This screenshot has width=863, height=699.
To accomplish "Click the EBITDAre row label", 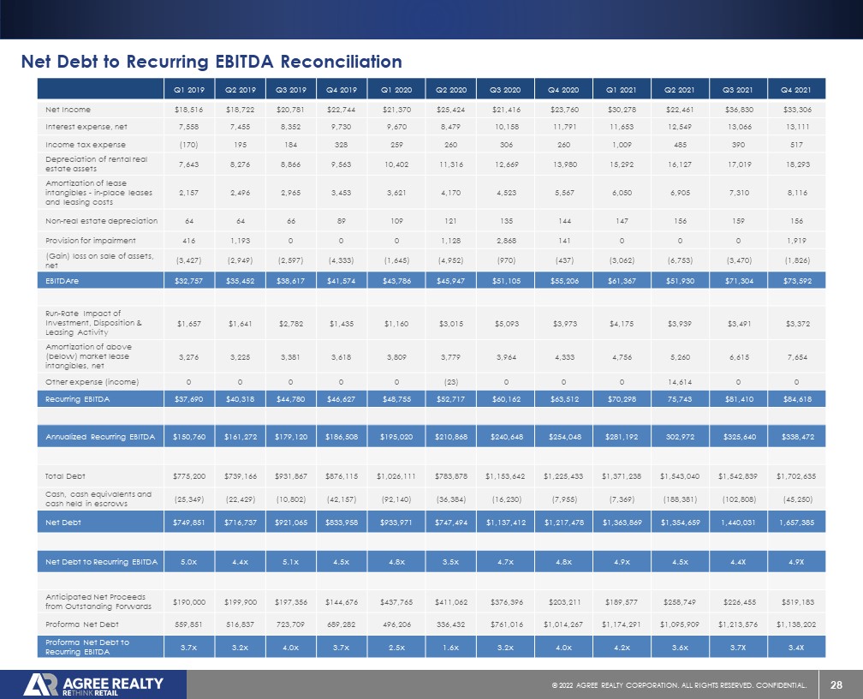I will click(62, 281).
